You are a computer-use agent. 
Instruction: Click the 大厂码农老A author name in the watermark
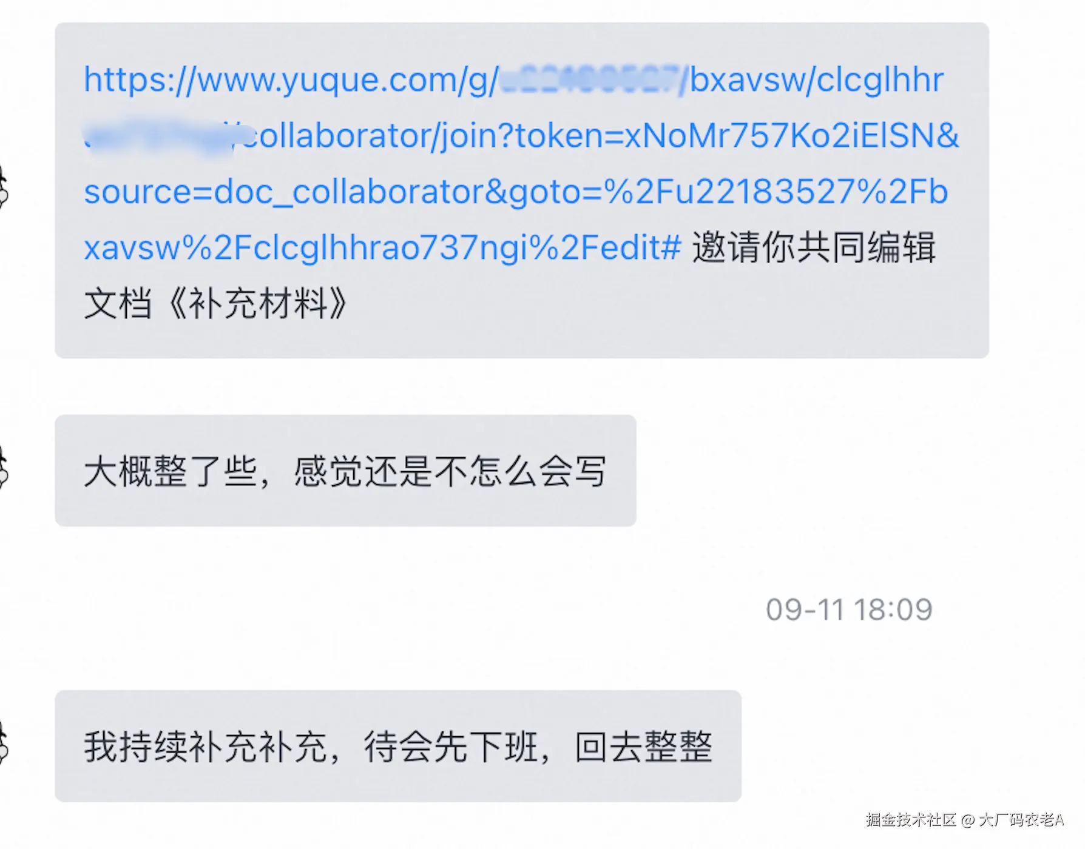pos(1021,820)
